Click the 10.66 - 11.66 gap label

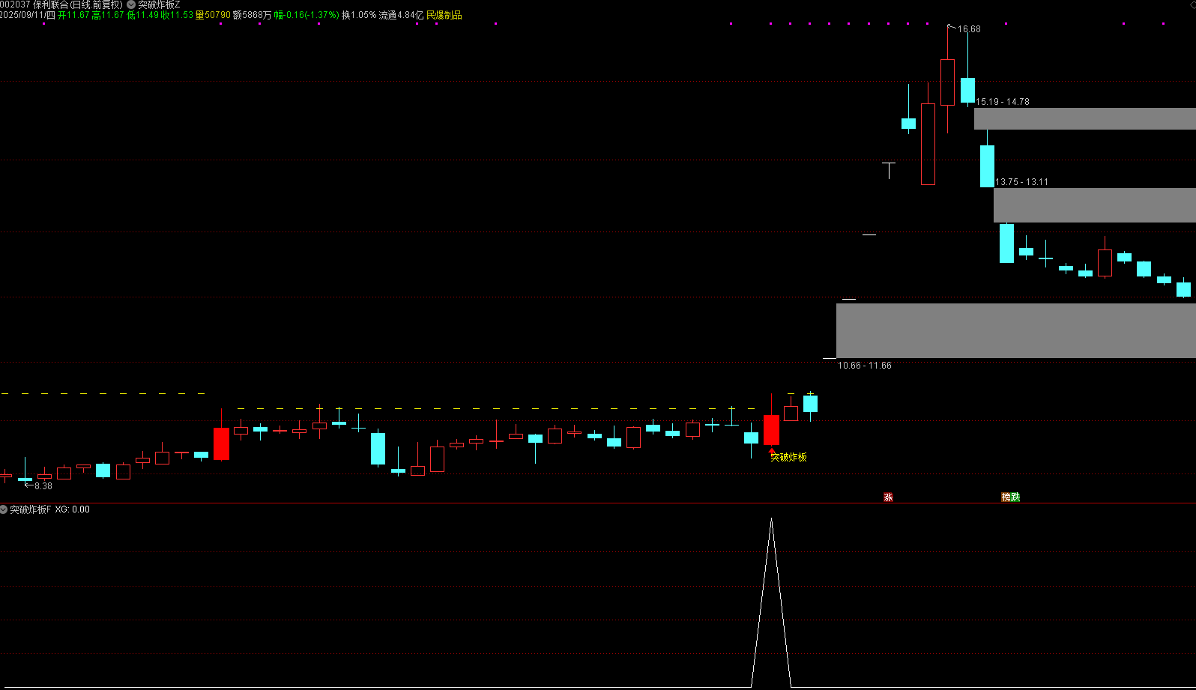865,366
